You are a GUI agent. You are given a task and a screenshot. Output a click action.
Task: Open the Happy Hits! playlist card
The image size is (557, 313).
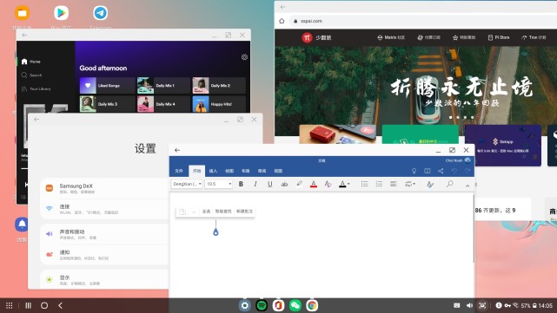219,104
